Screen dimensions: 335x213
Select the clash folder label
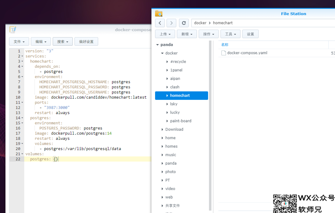(175, 87)
